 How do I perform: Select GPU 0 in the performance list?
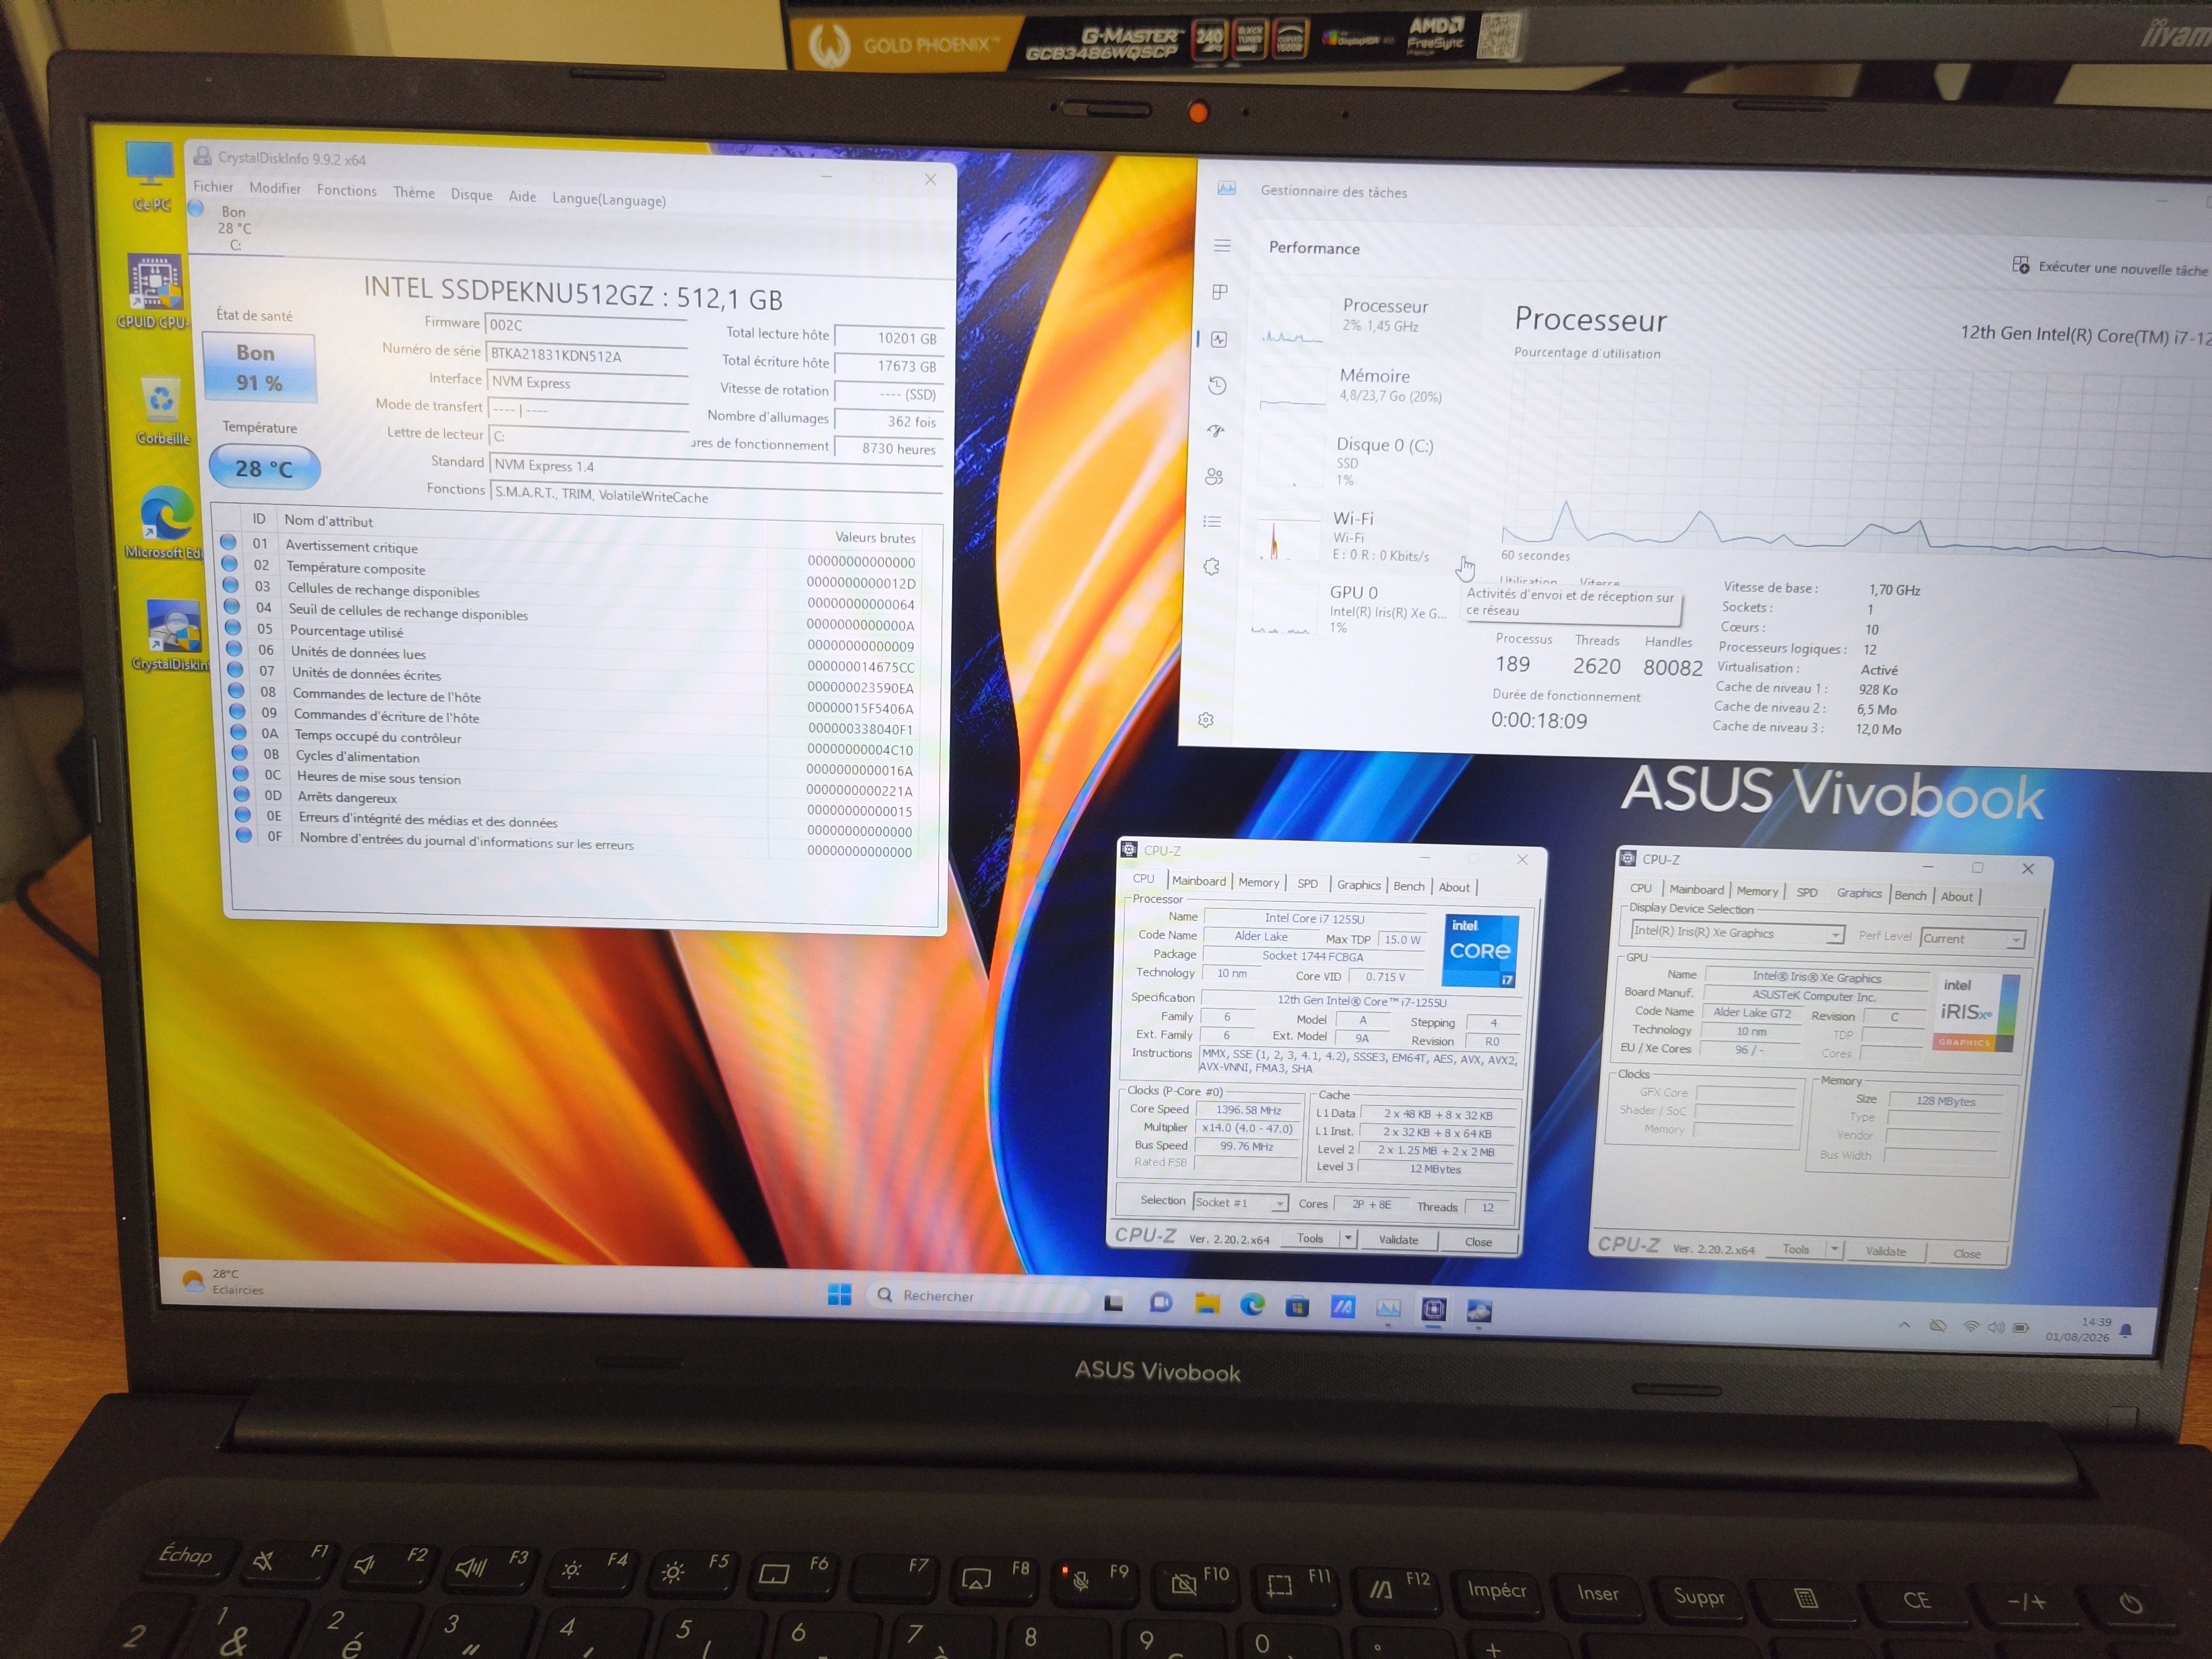pos(1352,609)
